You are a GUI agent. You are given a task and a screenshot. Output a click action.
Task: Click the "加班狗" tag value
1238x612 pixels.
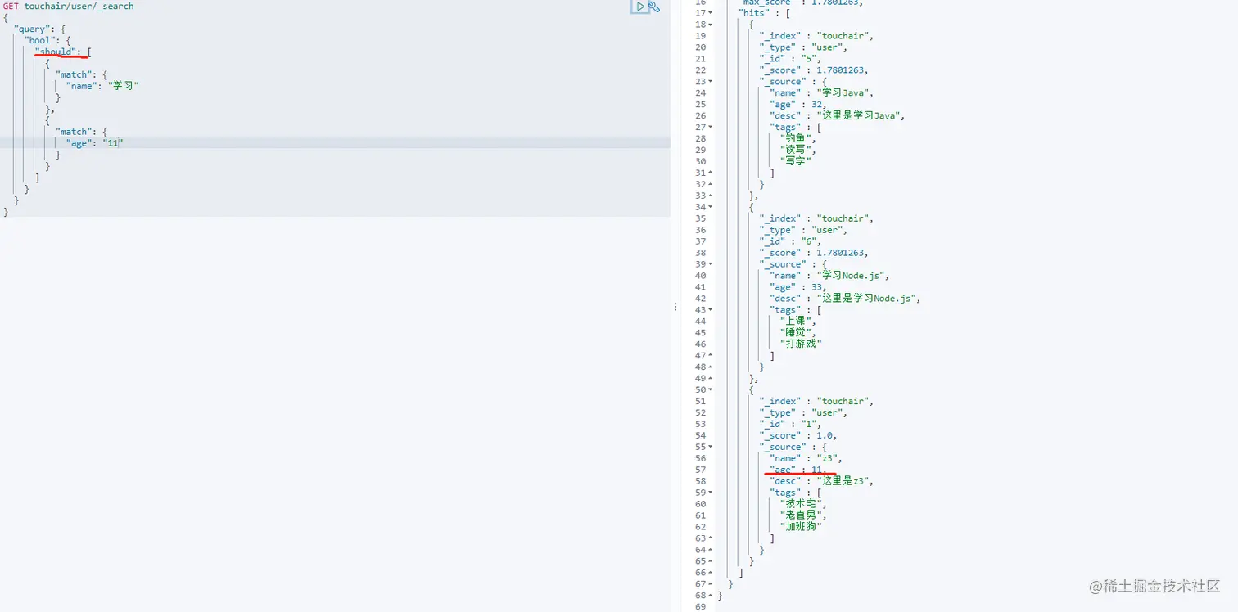pyautogui.click(x=801, y=528)
